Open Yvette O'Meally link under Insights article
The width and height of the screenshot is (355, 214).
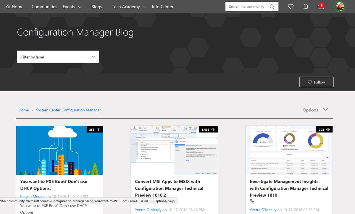(x=263, y=210)
